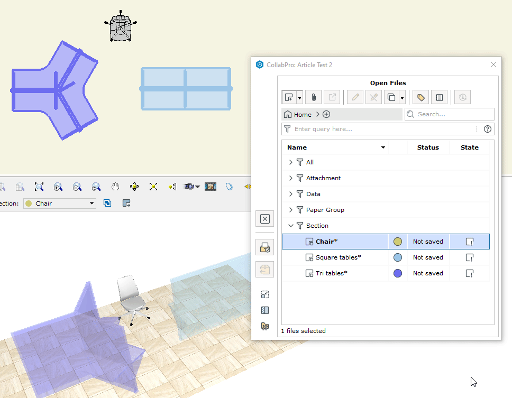Select the orbit rotate view tool

[134, 187]
